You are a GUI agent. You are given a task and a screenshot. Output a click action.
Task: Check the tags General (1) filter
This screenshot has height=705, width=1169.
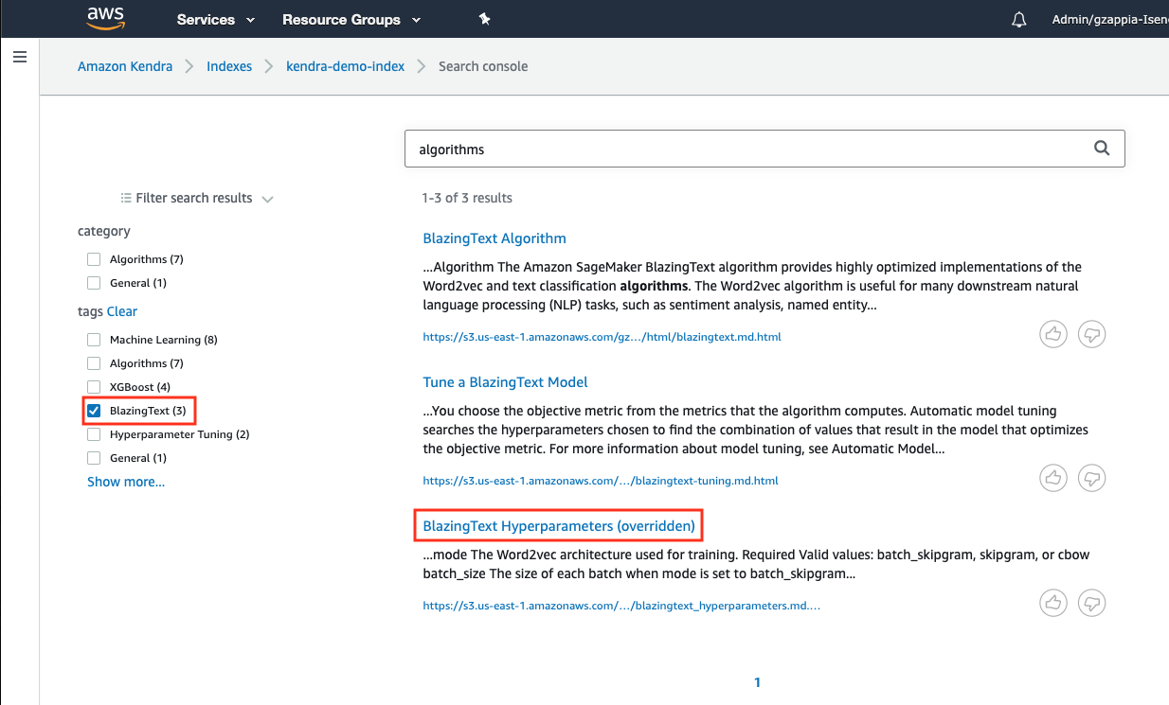click(94, 458)
